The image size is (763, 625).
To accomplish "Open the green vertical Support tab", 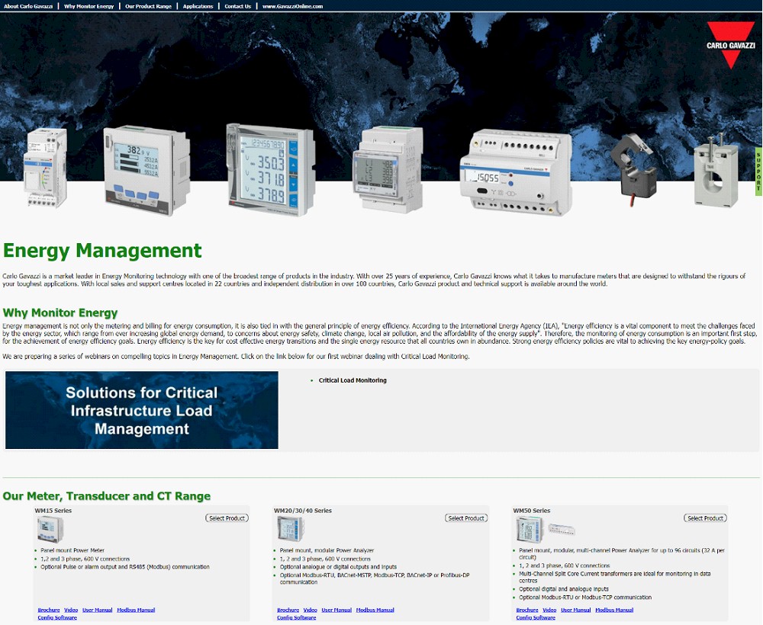I will pyautogui.click(x=758, y=171).
